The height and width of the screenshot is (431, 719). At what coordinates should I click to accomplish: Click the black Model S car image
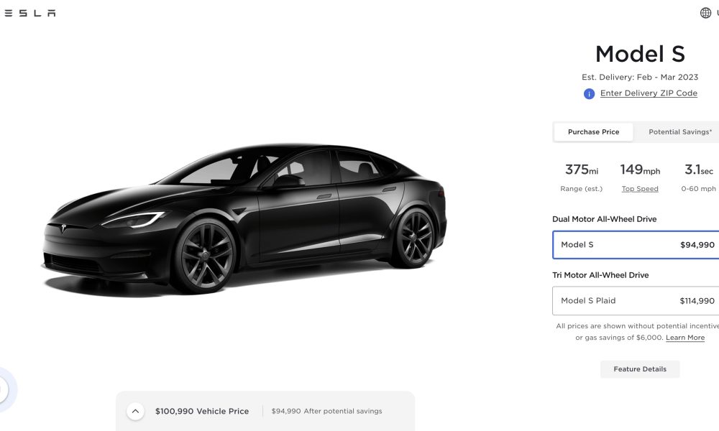244,218
